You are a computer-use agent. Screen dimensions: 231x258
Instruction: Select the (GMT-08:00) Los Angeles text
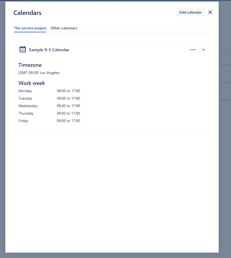pos(39,73)
